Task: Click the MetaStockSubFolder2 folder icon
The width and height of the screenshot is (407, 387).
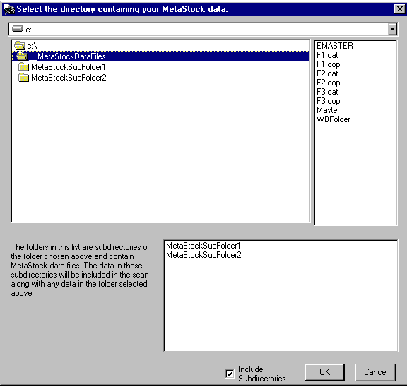Action: click(x=23, y=77)
